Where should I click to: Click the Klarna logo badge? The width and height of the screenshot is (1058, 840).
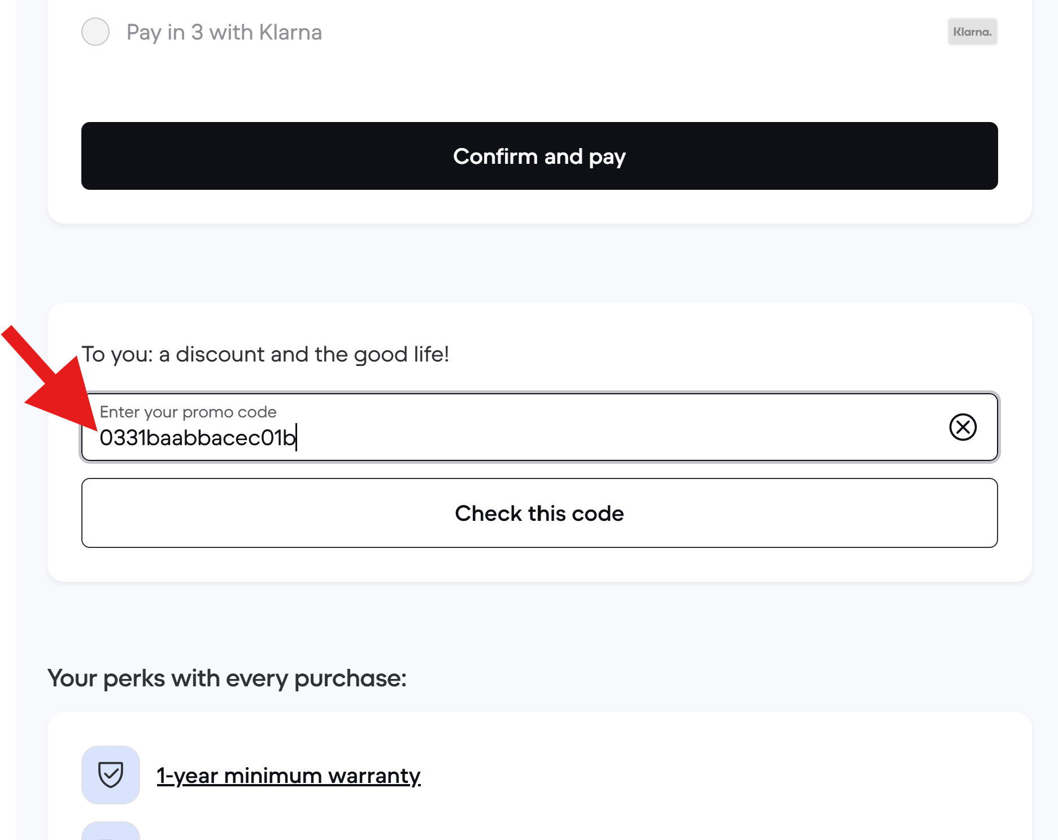(972, 32)
